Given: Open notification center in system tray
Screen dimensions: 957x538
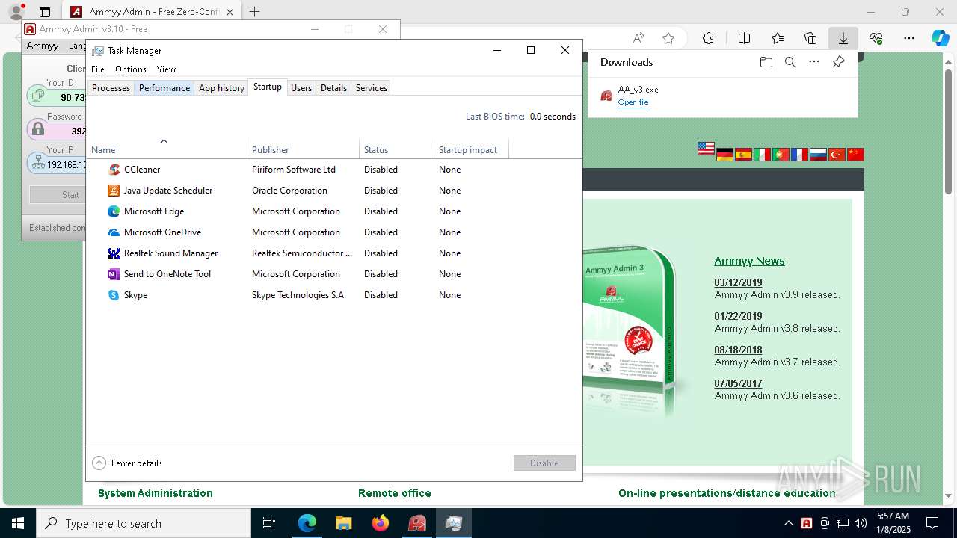Looking at the screenshot, I should [x=932, y=523].
